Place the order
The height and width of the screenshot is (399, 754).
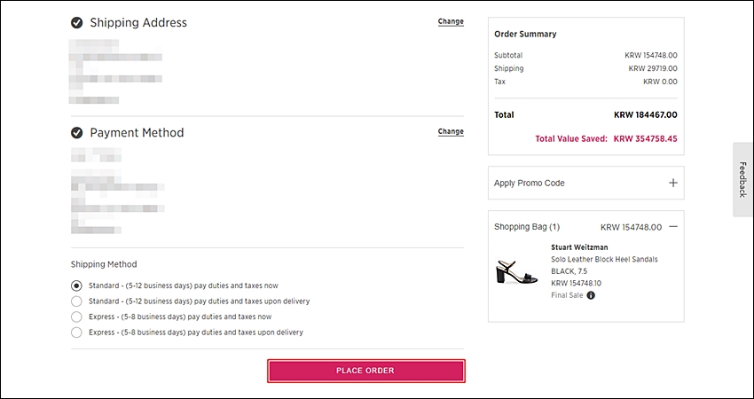click(366, 371)
